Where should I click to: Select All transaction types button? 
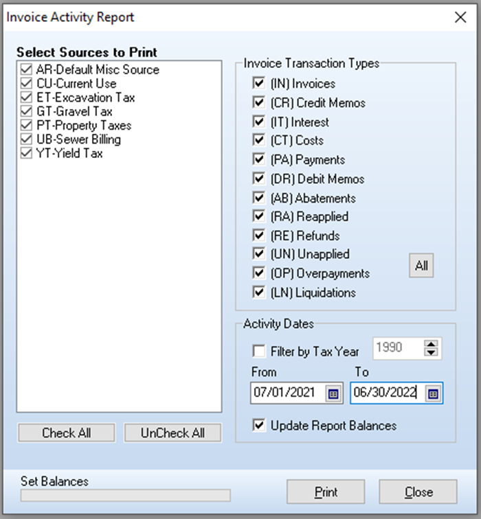(421, 266)
